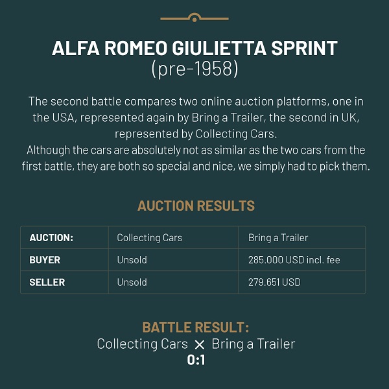Screen dimensions: 389x389
Task: Click the sentence starting with Although the cars
Action: [x=196, y=158]
